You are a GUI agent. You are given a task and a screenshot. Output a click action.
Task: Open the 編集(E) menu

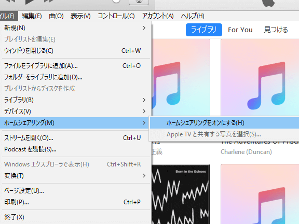coord(32,16)
